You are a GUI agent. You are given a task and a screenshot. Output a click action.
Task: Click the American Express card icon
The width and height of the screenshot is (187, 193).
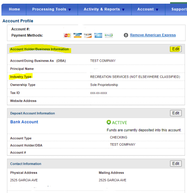[98, 35]
